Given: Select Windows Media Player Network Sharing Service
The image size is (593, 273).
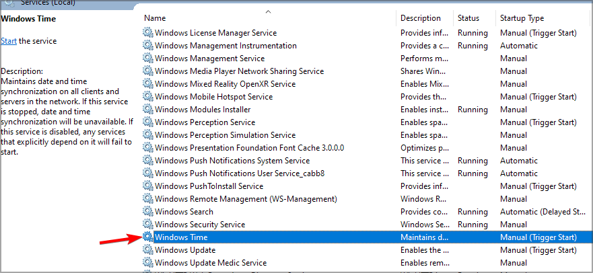Looking at the screenshot, I should (x=240, y=71).
